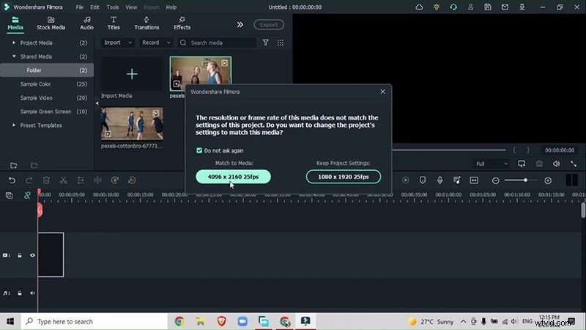Open the mail message icon
The height and width of the screenshot is (330, 586).
coord(505,7)
